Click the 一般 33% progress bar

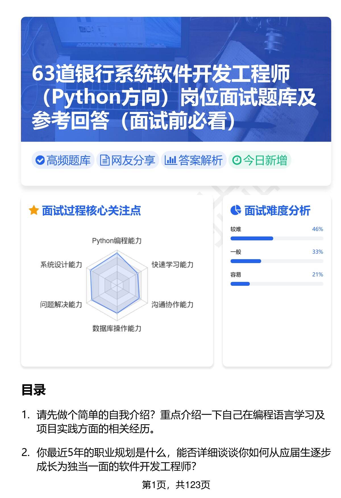click(x=276, y=261)
